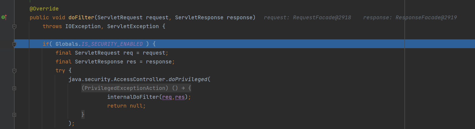
Task: Click the request: RequestFacade@2918 inline debug hint
Action: pos(308,17)
